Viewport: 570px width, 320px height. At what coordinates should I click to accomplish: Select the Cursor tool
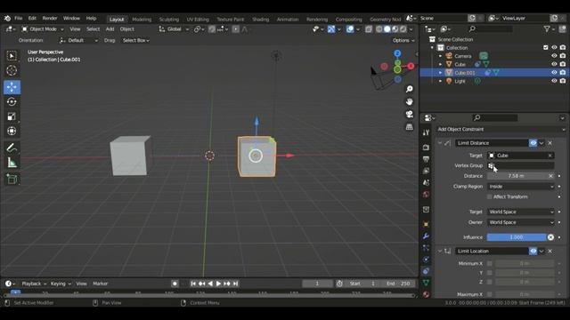click(x=12, y=70)
